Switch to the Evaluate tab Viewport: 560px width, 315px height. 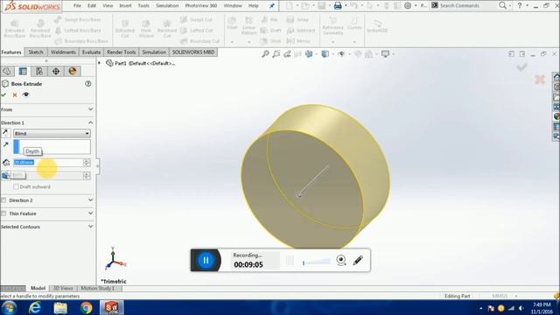coord(91,52)
